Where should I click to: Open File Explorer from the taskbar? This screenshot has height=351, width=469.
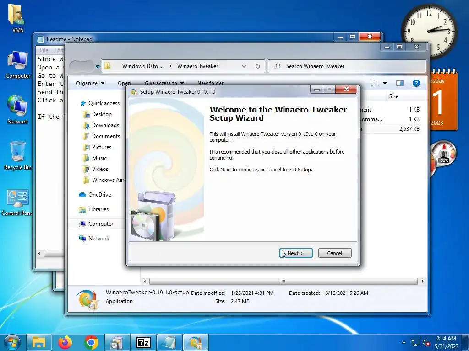[x=39, y=342]
